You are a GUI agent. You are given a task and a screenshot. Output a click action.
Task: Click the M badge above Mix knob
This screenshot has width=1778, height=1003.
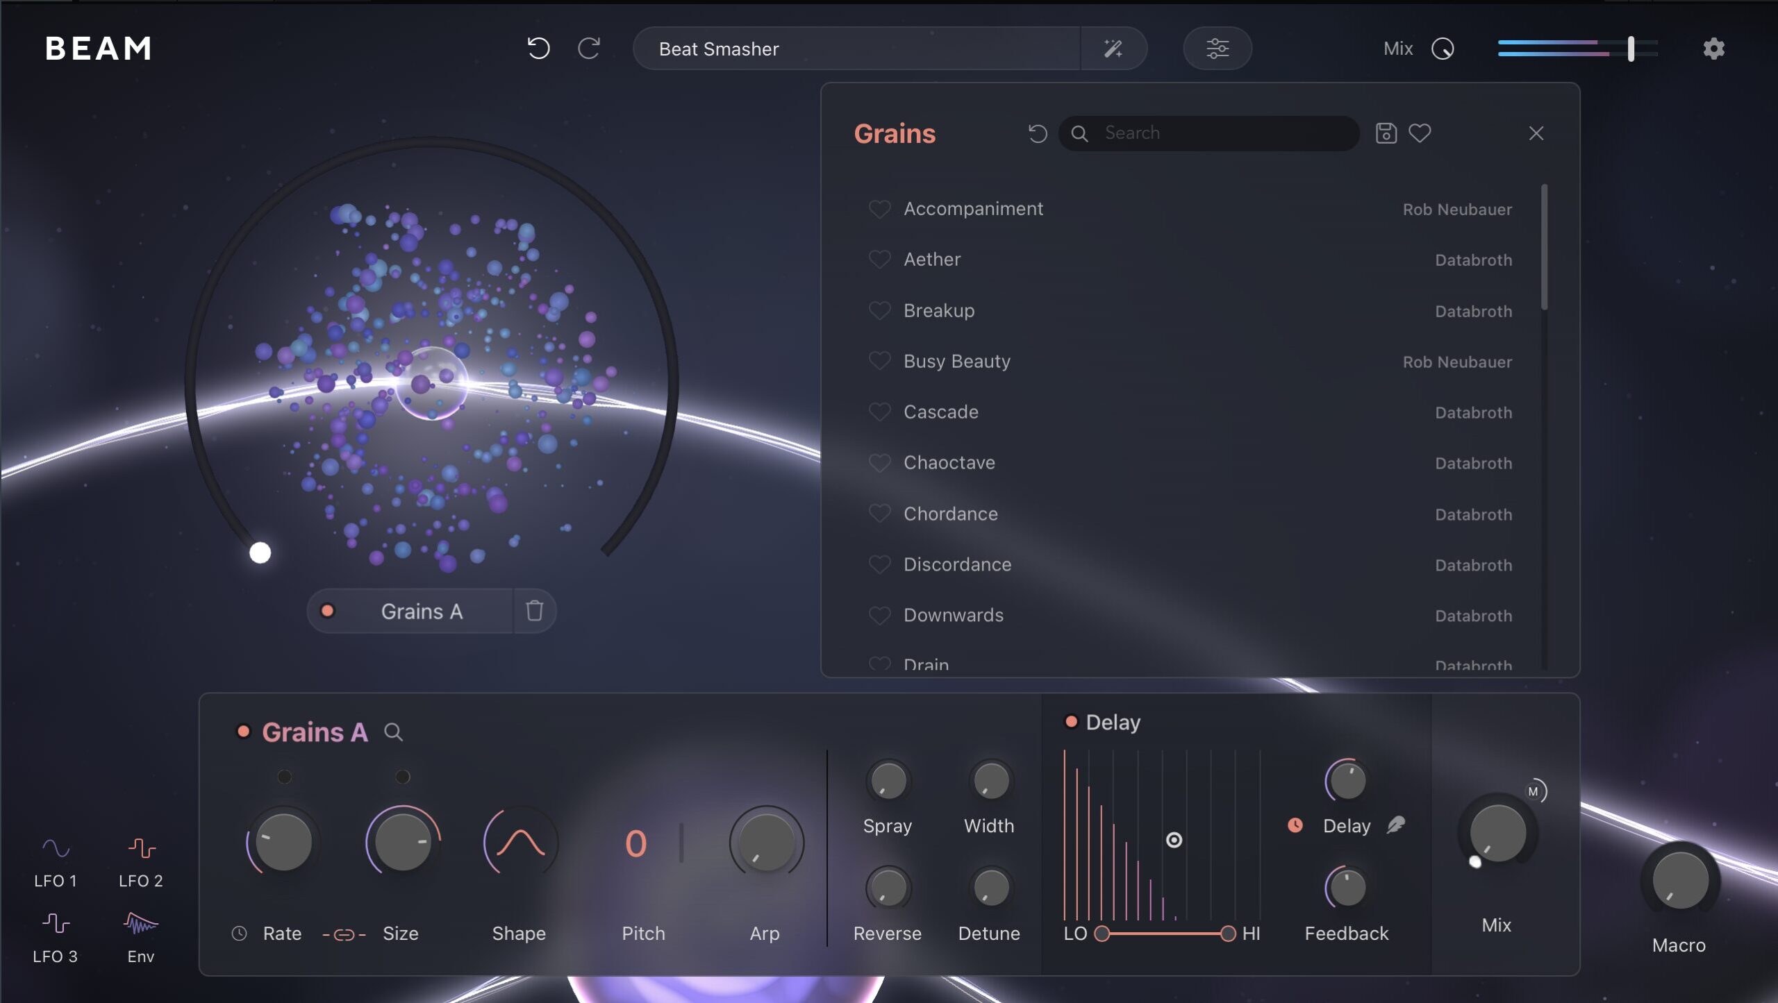(1534, 791)
